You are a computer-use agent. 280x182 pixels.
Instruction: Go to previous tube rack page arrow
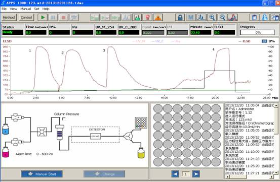(x=175, y=174)
